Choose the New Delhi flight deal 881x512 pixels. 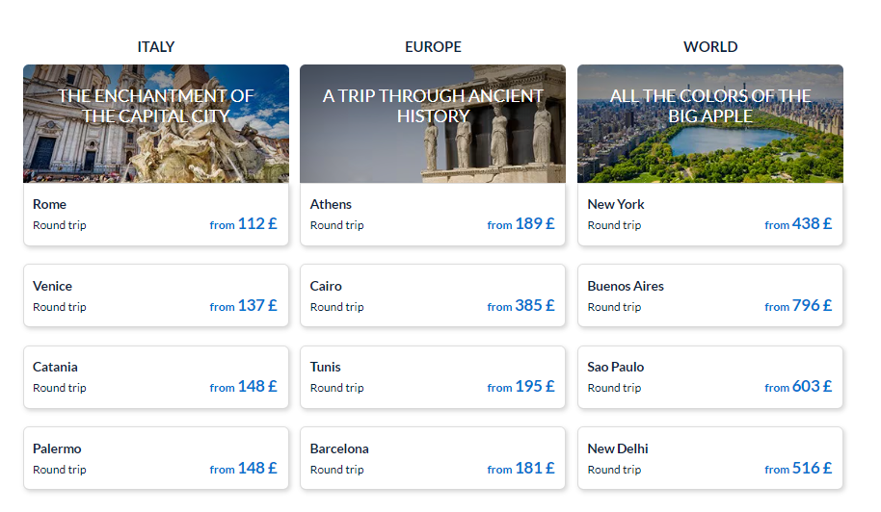click(709, 458)
